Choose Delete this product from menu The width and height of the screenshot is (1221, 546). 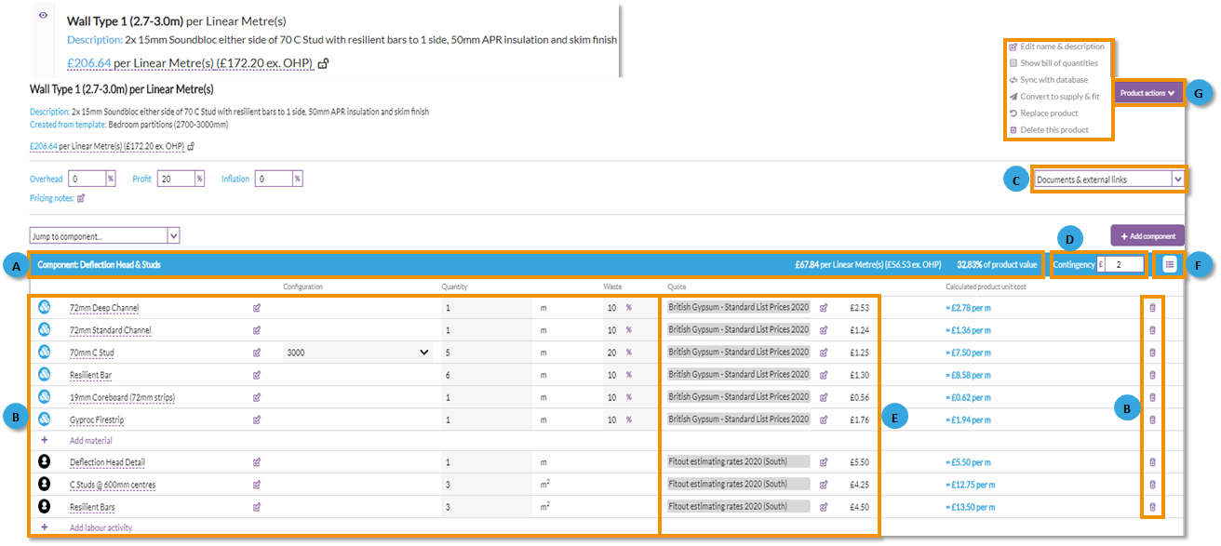(x=1053, y=130)
